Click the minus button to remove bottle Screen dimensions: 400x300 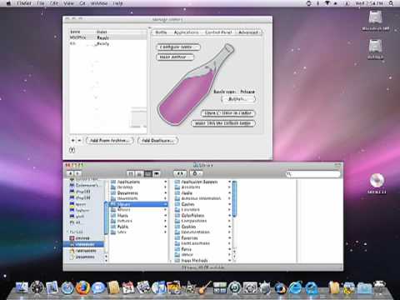point(79,141)
